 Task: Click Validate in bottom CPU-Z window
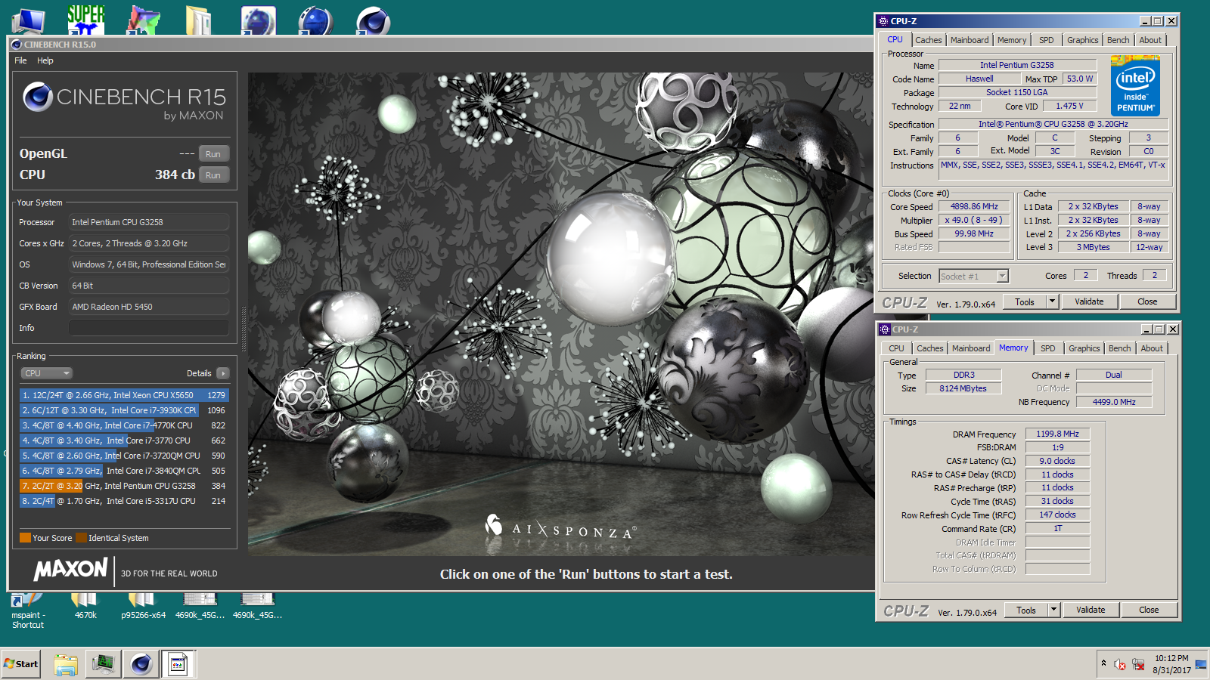point(1091,610)
